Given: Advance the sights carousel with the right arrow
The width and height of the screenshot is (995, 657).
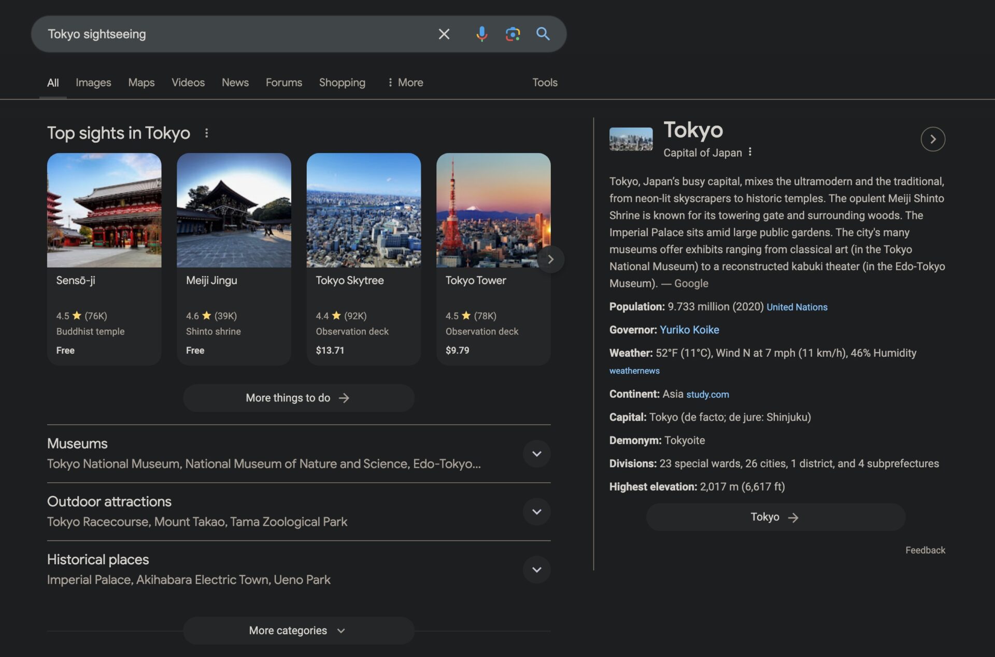Looking at the screenshot, I should coord(550,259).
